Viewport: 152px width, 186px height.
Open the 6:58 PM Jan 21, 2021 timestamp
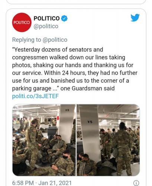[42, 183]
